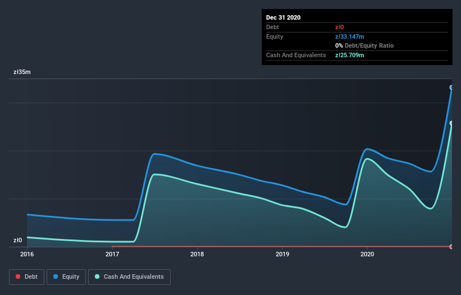Click the red Debt legend dot
This screenshot has height=295, width=461.
(18, 276)
